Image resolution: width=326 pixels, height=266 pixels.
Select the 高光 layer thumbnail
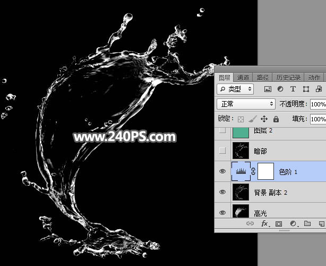pyautogui.click(x=241, y=211)
